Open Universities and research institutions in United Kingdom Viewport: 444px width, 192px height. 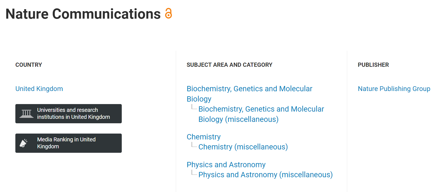73,114
